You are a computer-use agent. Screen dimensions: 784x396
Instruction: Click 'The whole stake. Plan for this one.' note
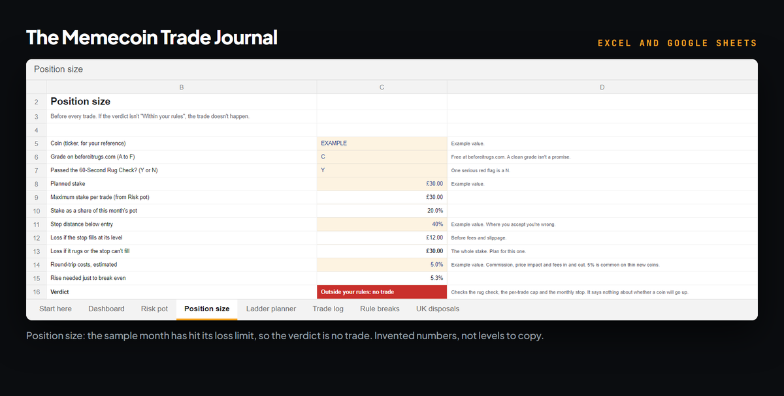coord(488,251)
